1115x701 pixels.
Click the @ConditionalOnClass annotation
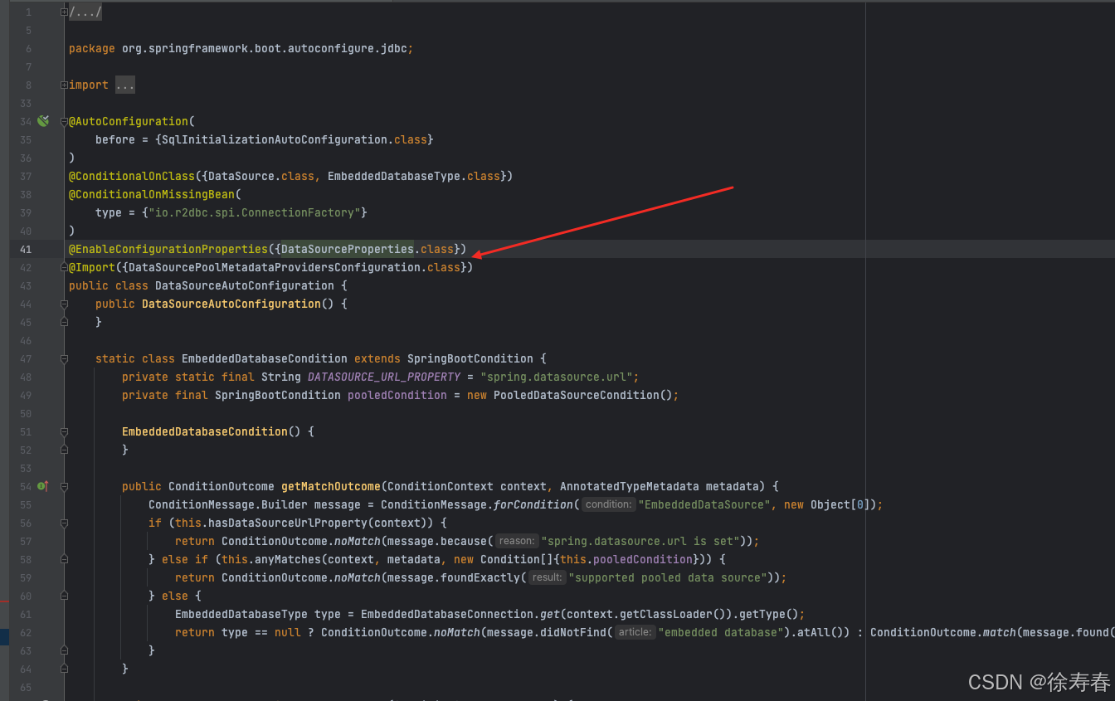(x=132, y=176)
